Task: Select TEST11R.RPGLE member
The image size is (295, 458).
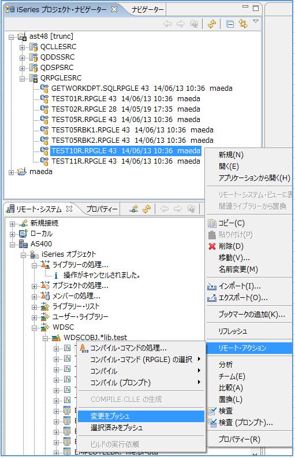Action: pos(126,161)
